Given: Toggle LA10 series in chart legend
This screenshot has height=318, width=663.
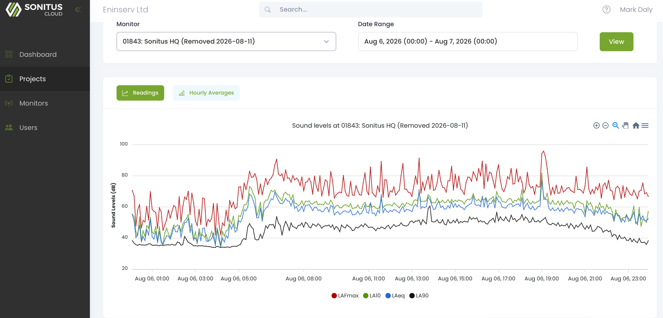Looking at the screenshot, I should pyautogui.click(x=372, y=295).
